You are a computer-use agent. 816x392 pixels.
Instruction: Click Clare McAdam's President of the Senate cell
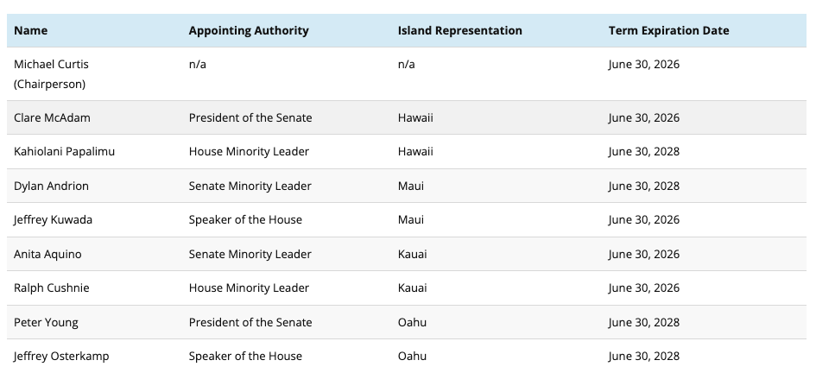coord(250,117)
